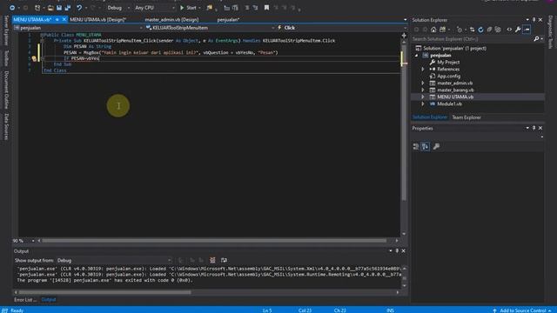This screenshot has width=557, height=313.
Task: Click the Categorized view icon in Properties
Action: click(416, 146)
